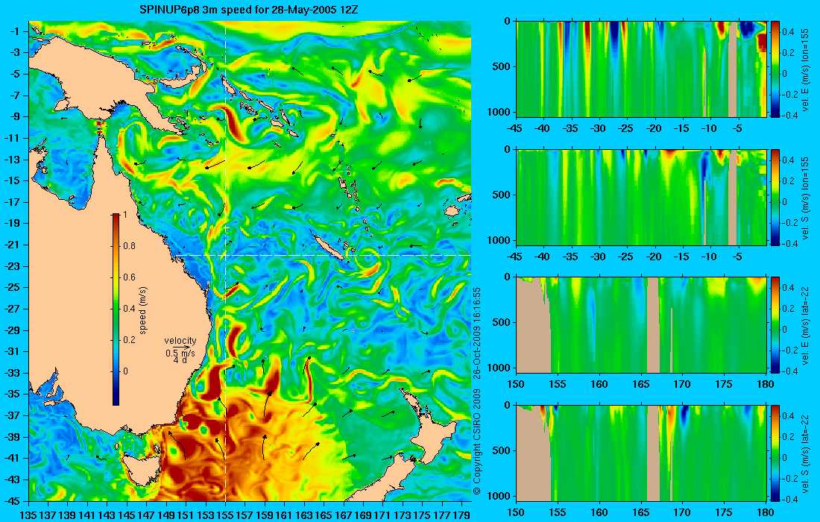
Task: Click "179" on the main map longitude axis
Action: coord(461,515)
